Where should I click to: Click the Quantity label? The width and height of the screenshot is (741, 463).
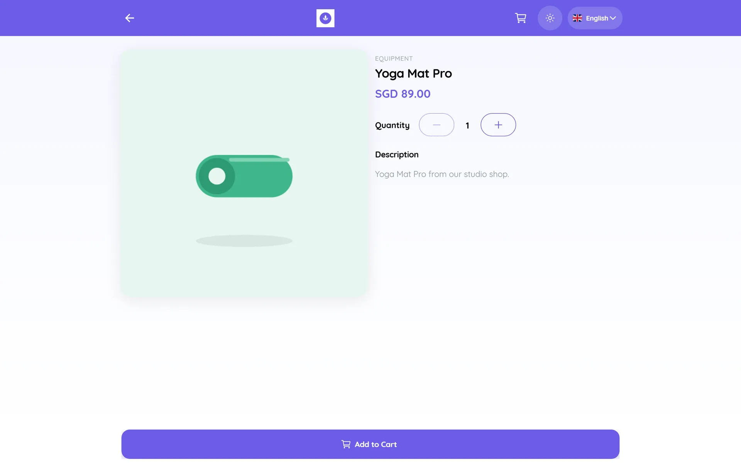(392, 125)
